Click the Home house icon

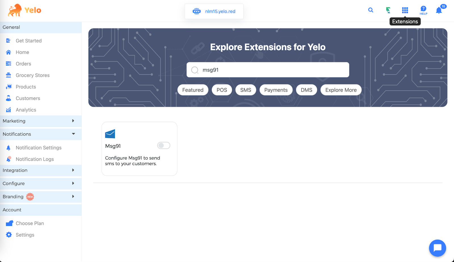[9, 52]
